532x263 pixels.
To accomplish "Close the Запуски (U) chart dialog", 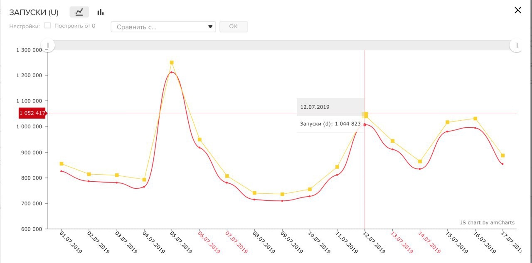I will coord(517,10).
